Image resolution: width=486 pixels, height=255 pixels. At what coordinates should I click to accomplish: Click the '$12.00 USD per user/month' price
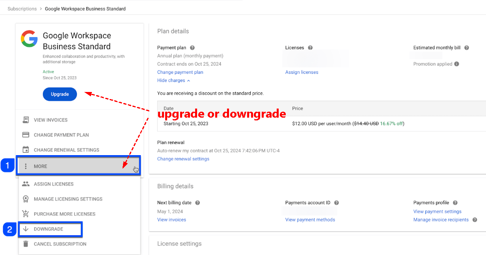point(321,124)
